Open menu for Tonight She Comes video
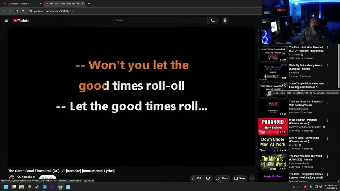 [328, 175]
